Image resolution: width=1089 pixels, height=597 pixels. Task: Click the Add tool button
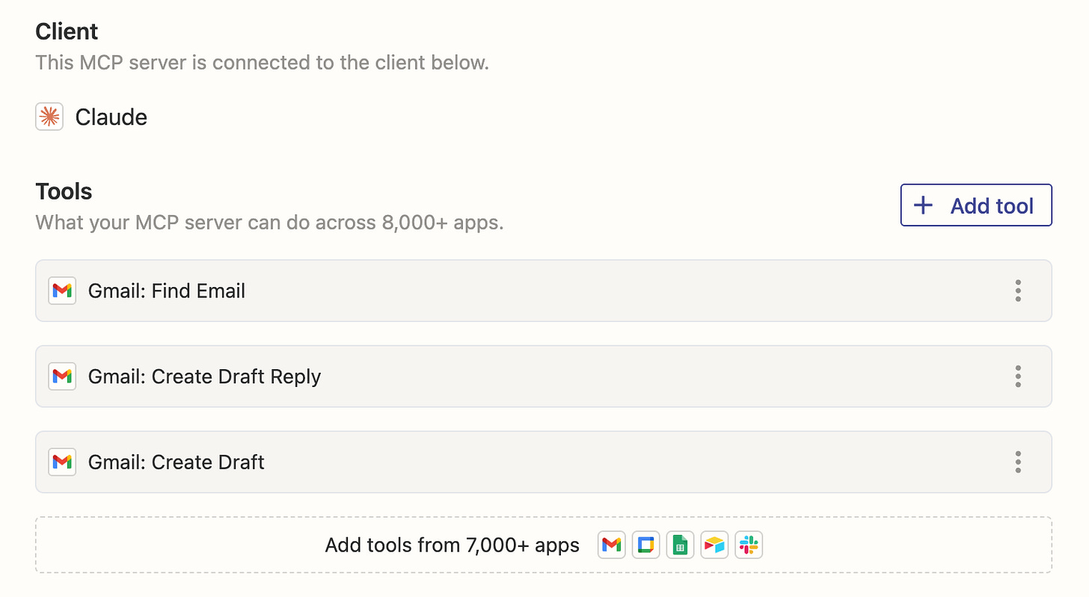coord(976,205)
